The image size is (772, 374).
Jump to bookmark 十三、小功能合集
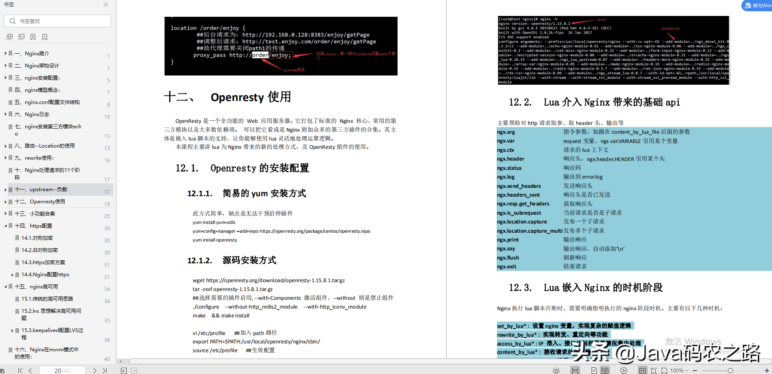click(35, 213)
